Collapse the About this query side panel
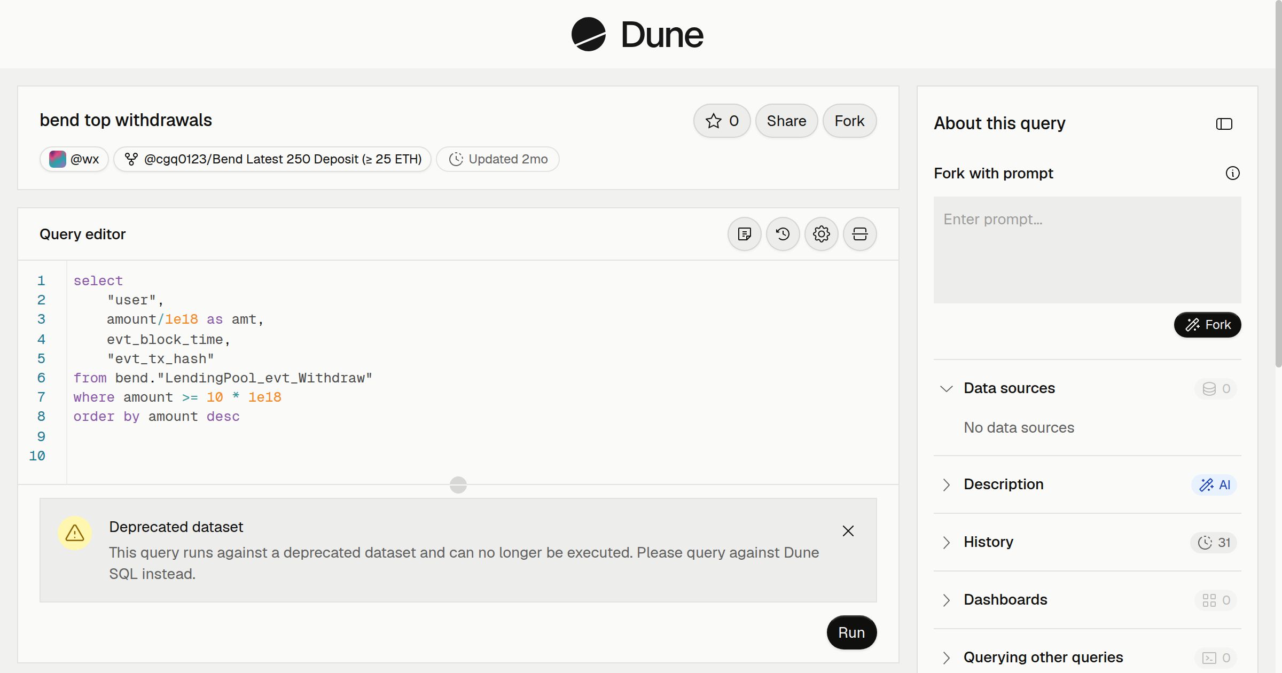 click(1224, 124)
